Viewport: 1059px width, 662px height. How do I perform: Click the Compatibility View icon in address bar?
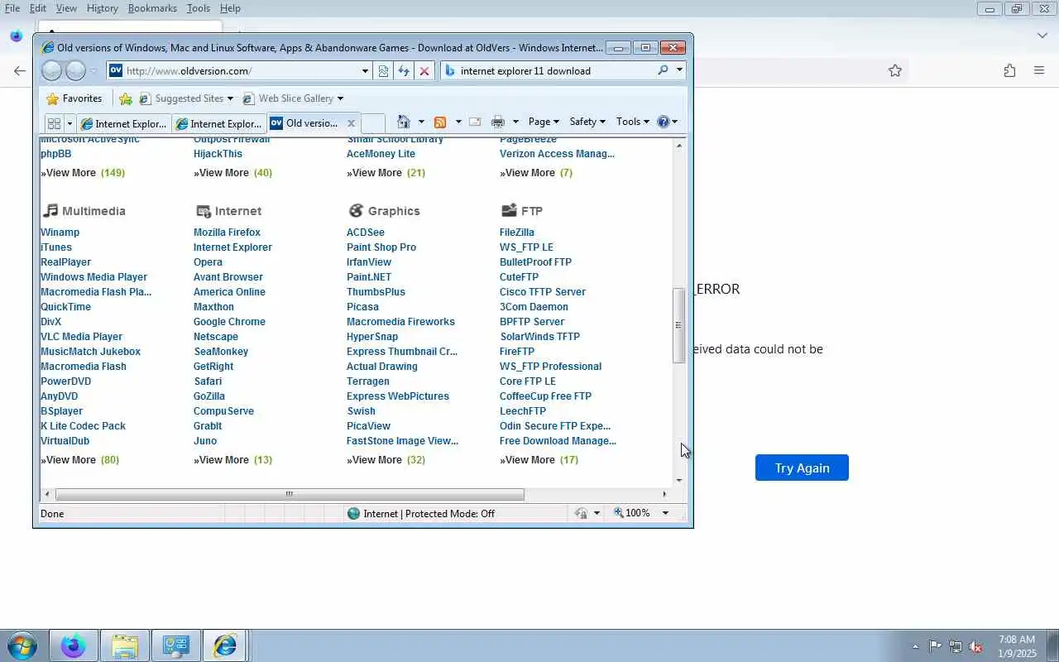(383, 71)
